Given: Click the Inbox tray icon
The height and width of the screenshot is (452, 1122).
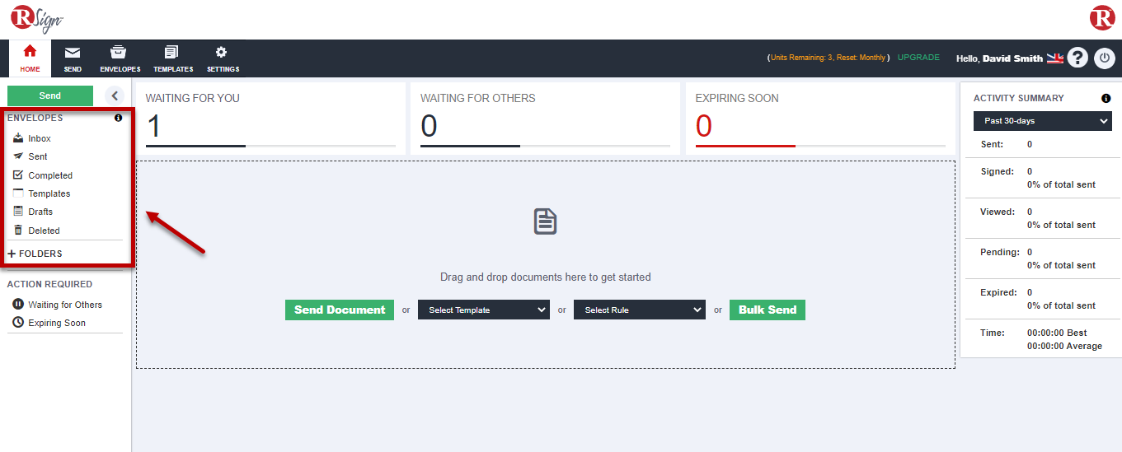Looking at the screenshot, I should coord(18,137).
